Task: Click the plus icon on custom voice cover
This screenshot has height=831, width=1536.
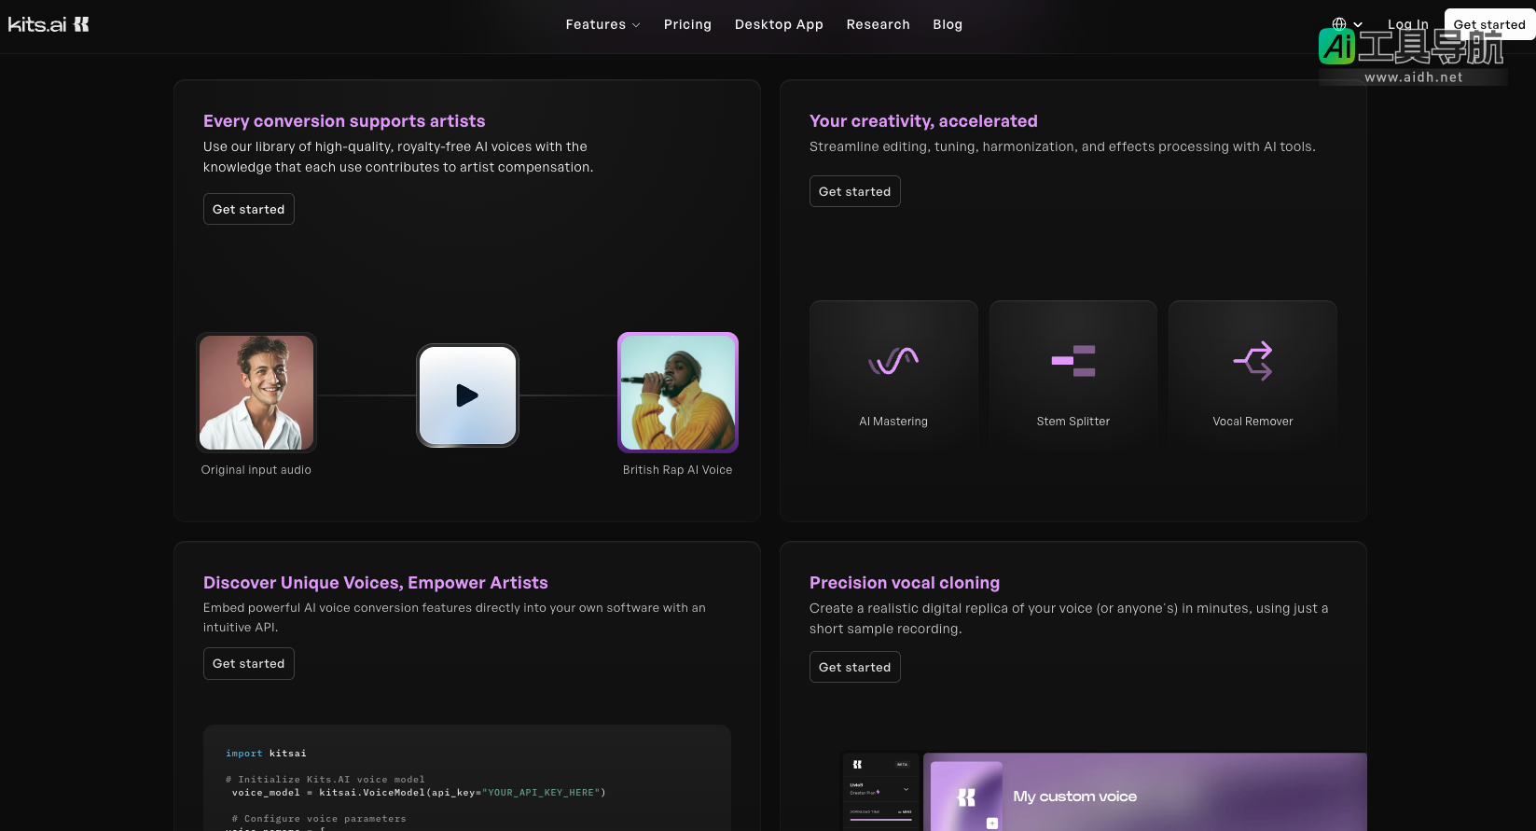Action: pos(992,823)
